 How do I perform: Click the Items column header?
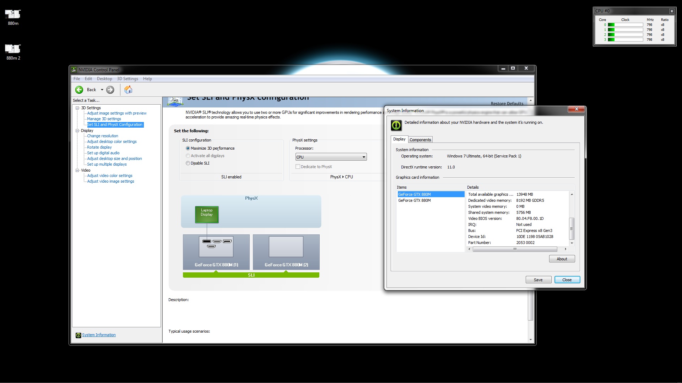[431, 187]
